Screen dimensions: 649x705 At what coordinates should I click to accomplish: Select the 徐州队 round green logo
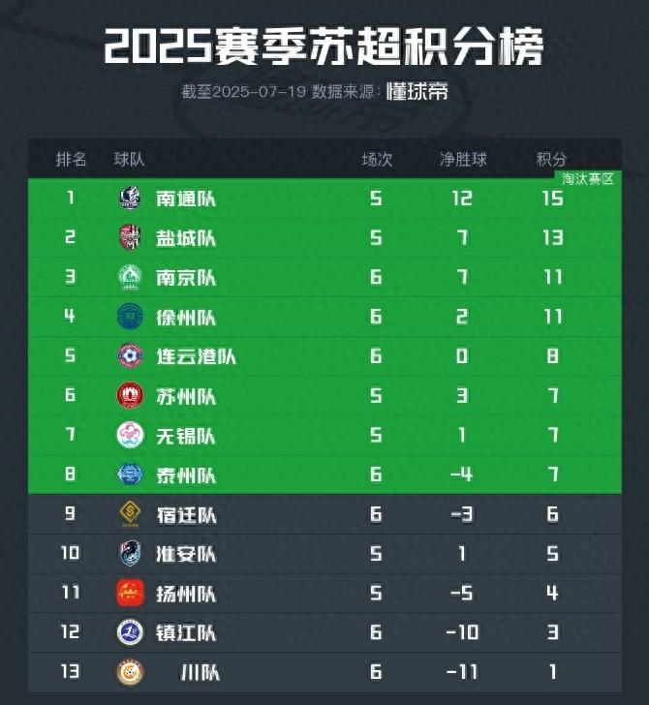(x=130, y=317)
